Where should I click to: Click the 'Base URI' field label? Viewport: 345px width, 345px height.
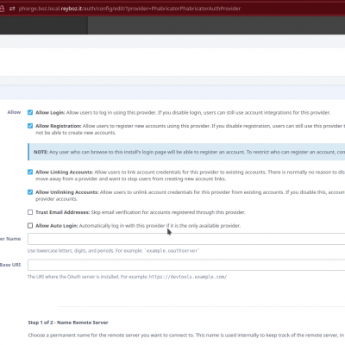tap(10, 265)
